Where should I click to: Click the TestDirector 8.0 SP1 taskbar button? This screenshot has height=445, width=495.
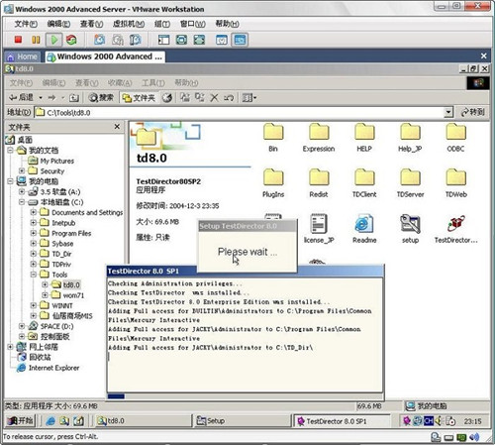point(342,421)
